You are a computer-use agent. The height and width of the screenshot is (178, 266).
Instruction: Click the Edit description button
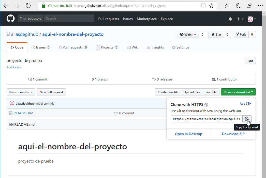pos(250,61)
